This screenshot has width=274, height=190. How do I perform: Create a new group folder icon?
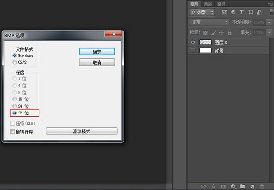(x=242, y=186)
